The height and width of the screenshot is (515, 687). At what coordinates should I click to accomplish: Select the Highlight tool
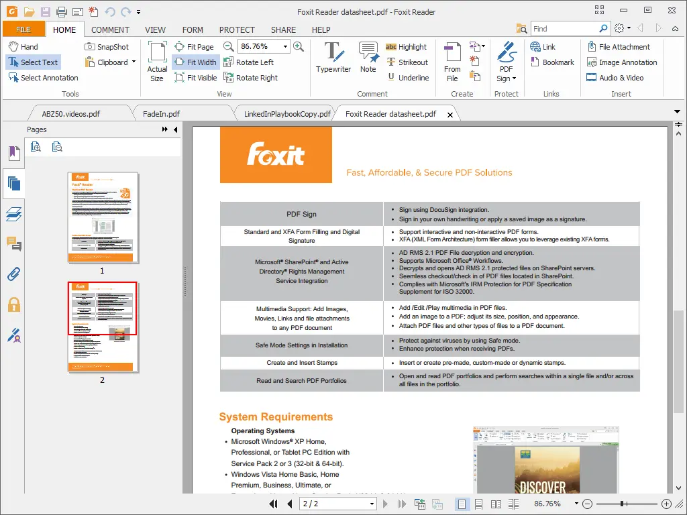[407, 47]
